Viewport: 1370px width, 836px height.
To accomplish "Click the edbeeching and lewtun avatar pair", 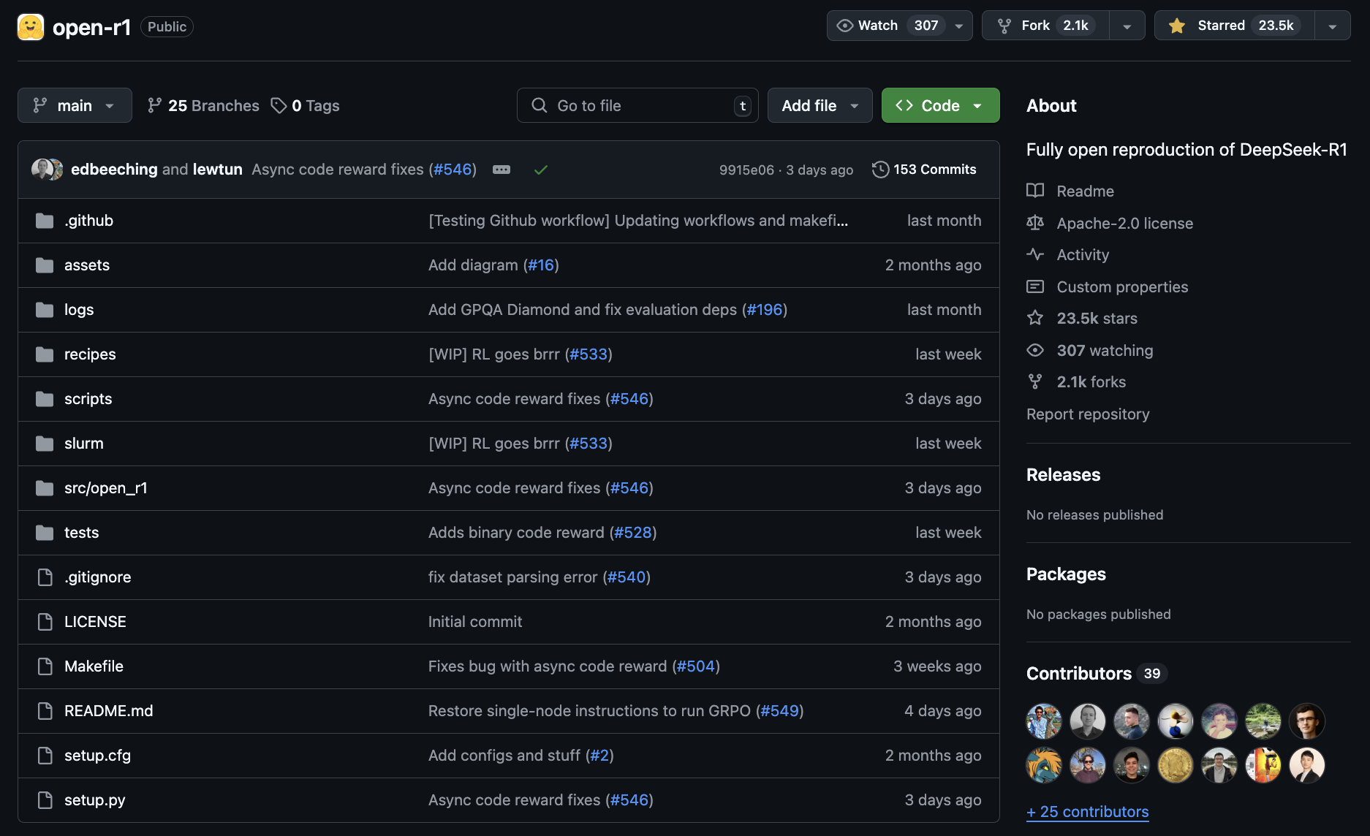I will pyautogui.click(x=48, y=169).
